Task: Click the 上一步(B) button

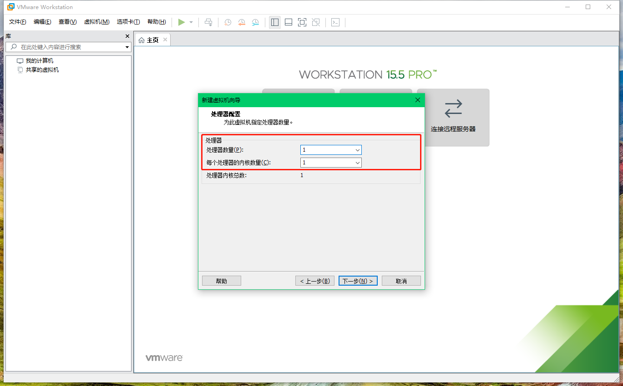Action: point(315,281)
